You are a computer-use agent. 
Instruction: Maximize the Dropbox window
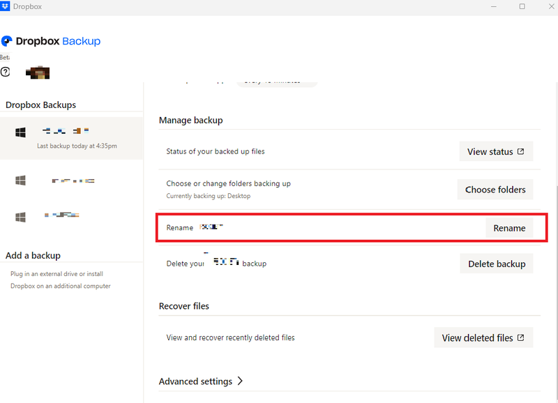pyautogui.click(x=522, y=6)
